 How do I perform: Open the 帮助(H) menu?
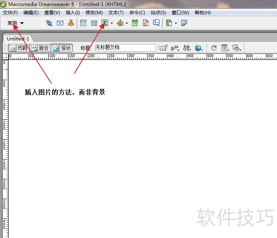click(x=203, y=13)
